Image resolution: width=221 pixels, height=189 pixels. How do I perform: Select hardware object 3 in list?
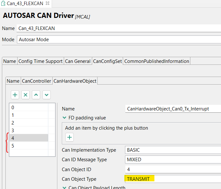29,130
